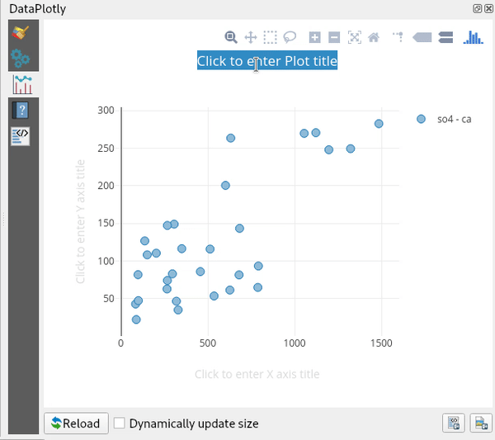Click the export plot as image button
Viewport: 495px width, 440px height.
481,423
